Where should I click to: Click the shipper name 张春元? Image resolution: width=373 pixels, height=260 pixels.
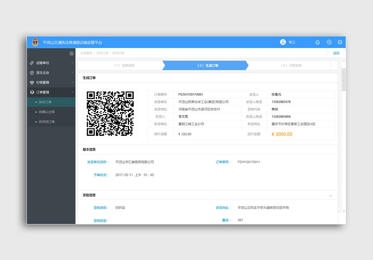pos(276,95)
